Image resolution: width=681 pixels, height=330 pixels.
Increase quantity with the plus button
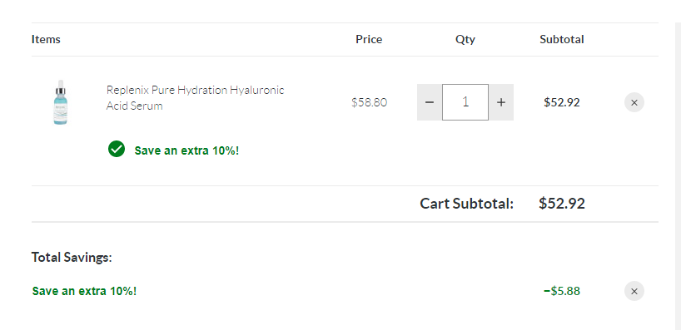coord(501,102)
